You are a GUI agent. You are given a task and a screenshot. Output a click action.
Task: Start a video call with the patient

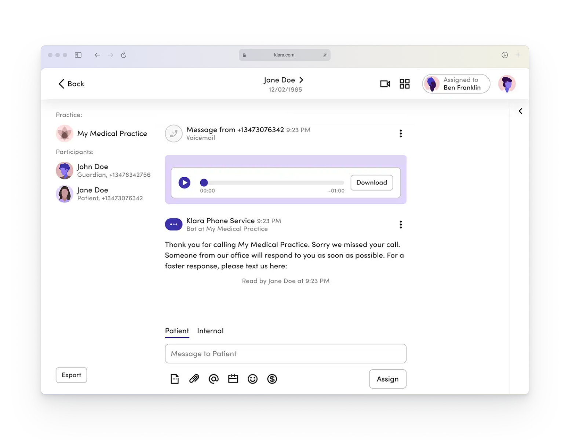click(385, 84)
